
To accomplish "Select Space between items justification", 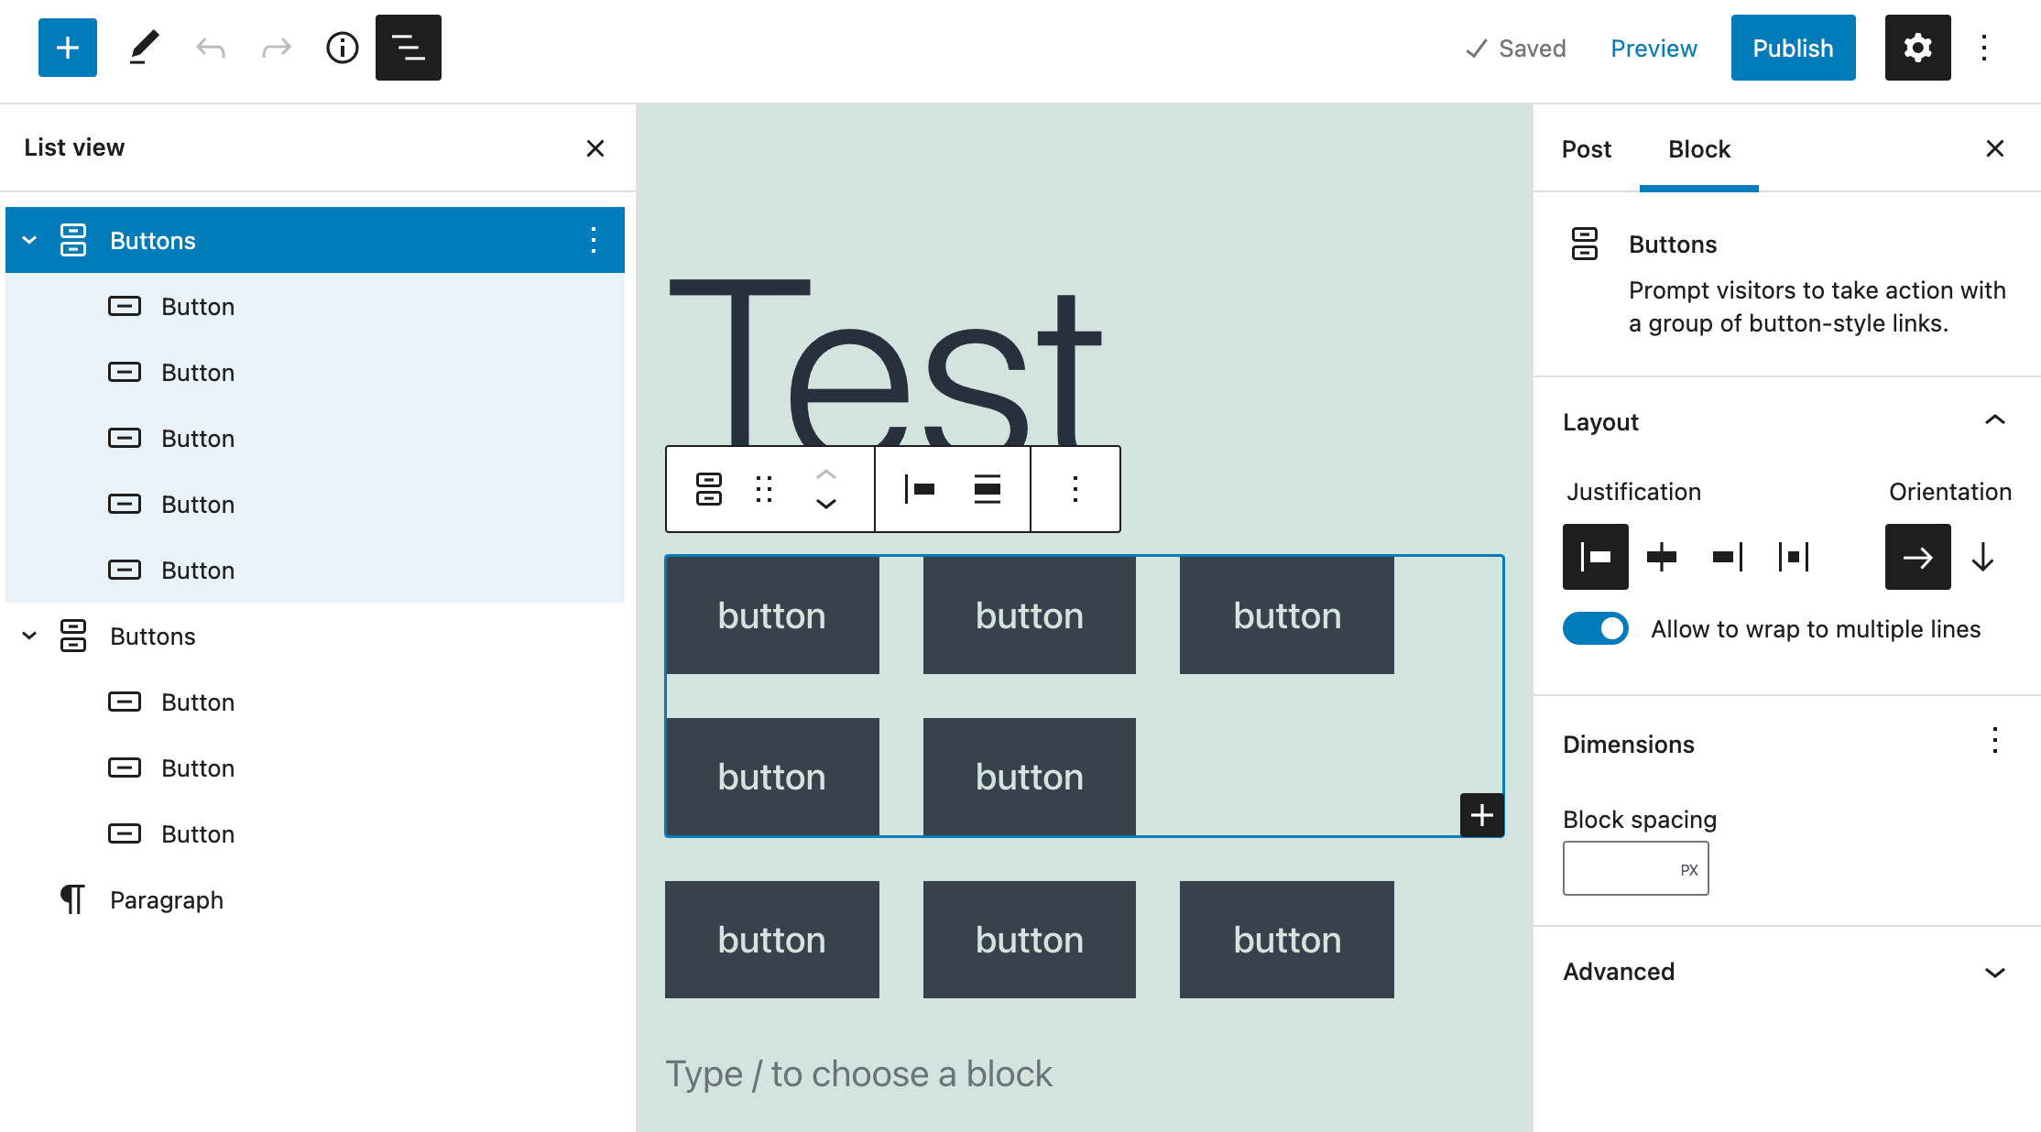I will pos(1794,557).
